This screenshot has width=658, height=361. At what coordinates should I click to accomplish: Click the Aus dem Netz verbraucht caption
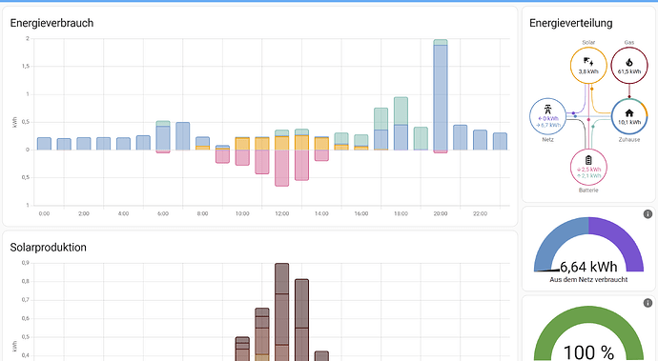pos(588,280)
